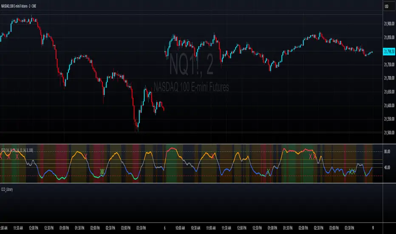
Task: Click the green triple-X signal cluster on CCO
Action: click(102, 172)
